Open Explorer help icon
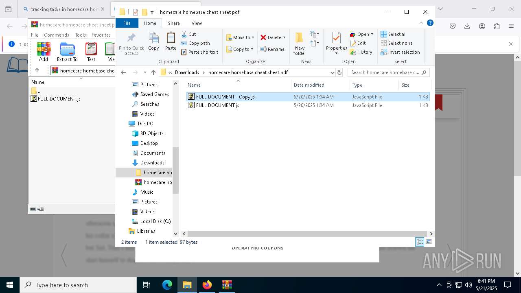The image size is (521, 293). click(430, 23)
